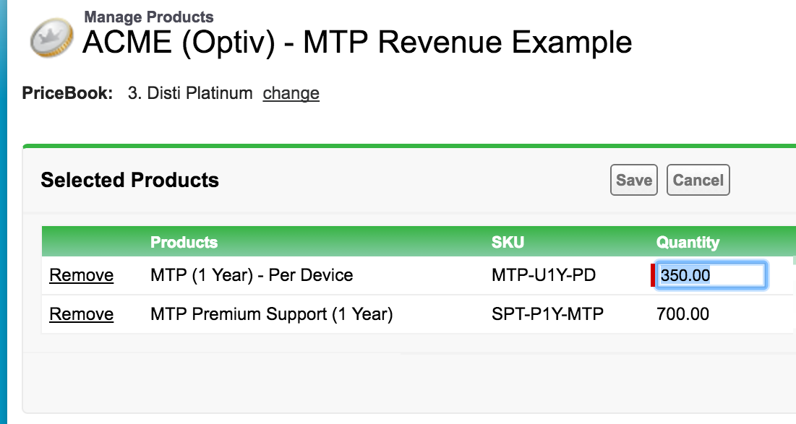Click the Selected Products section heading
This screenshot has height=424, width=796.
coord(130,180)
